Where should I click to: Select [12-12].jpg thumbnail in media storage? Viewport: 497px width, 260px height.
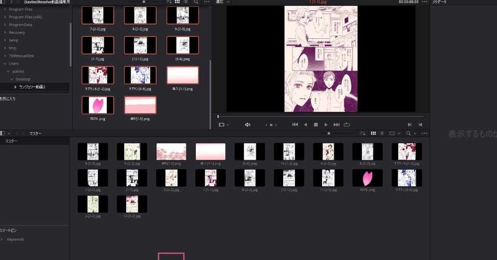coord(140,45)
